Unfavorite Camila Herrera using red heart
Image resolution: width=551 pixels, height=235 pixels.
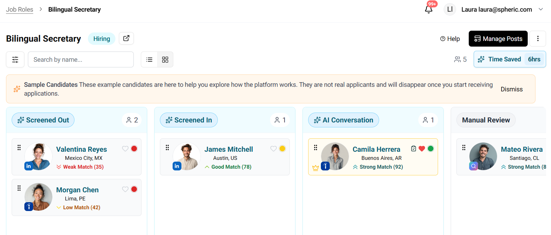(x=422, y=149)
